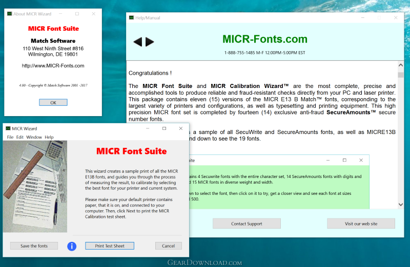Viewport: 410px width, 267px height.
Task: Open the Edit menu in MICR Wizard
Action: click(20, 137)
